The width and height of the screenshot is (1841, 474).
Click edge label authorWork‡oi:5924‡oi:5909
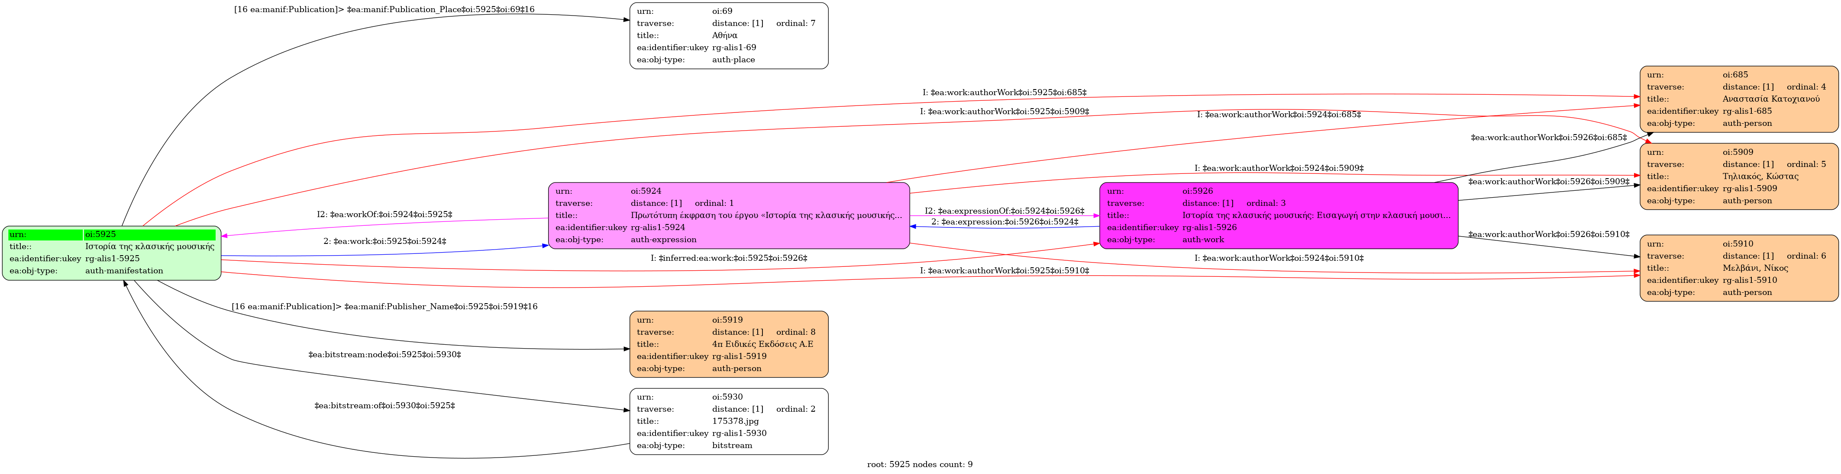click(x=1279, y=169)
